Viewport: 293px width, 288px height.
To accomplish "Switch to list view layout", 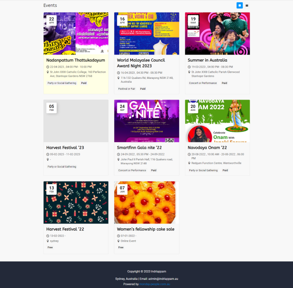I will [x=247, y=6].
